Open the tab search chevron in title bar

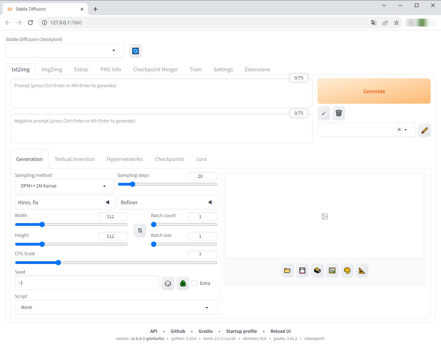(x=384, y=5)
